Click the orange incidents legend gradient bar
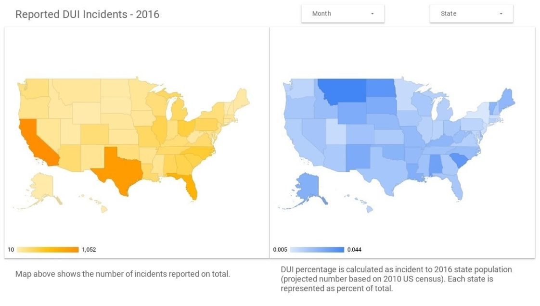This screenshot has height=306, width=540. (x=48, y=249)
